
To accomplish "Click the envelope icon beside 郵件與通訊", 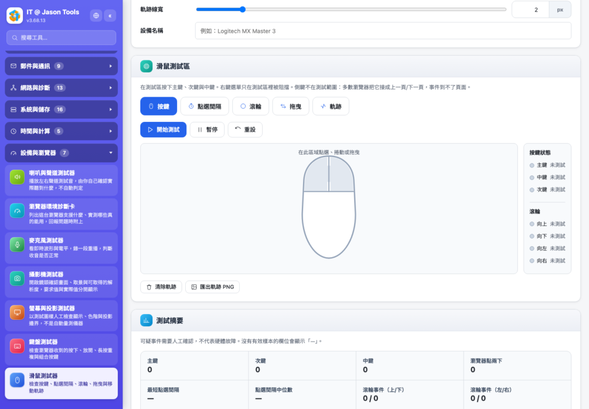I will [14, 66].
